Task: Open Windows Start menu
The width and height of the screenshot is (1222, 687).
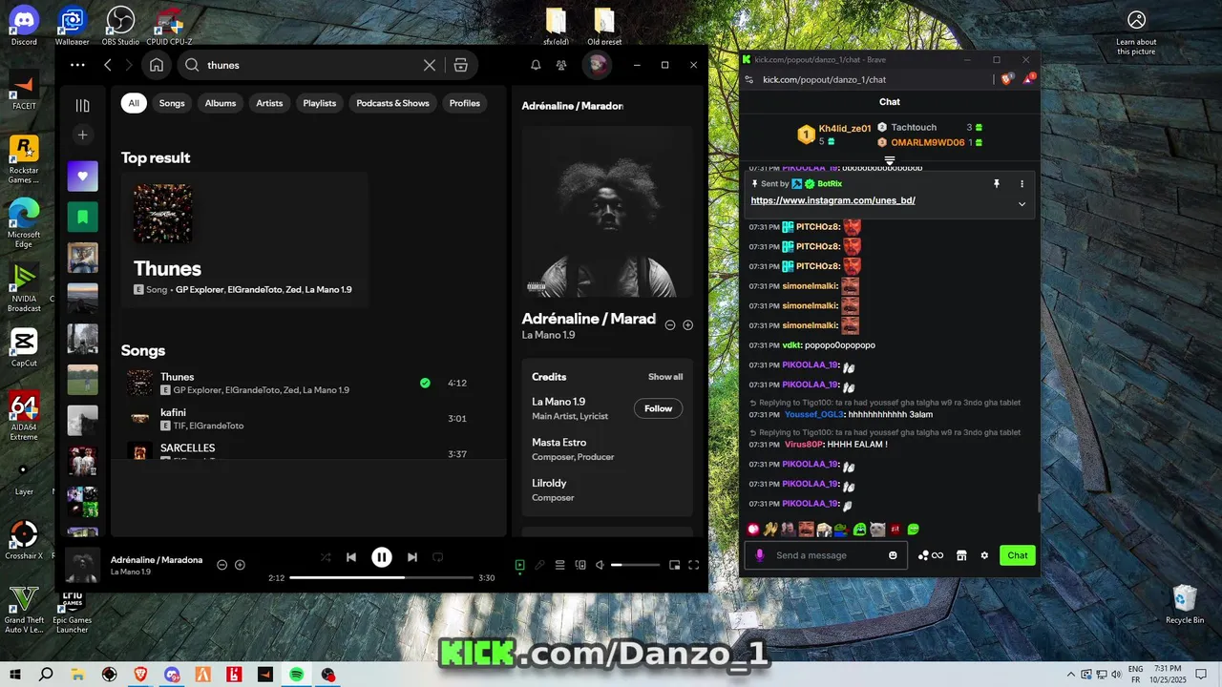Action: (14, 675)
